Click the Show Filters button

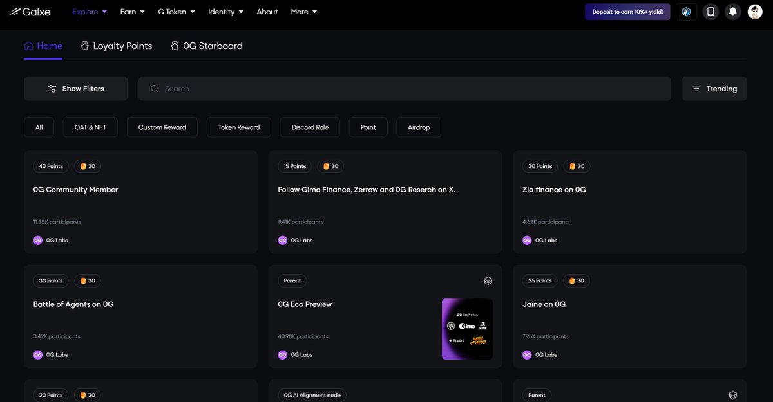pyautogui.click(x=76, y=89)
